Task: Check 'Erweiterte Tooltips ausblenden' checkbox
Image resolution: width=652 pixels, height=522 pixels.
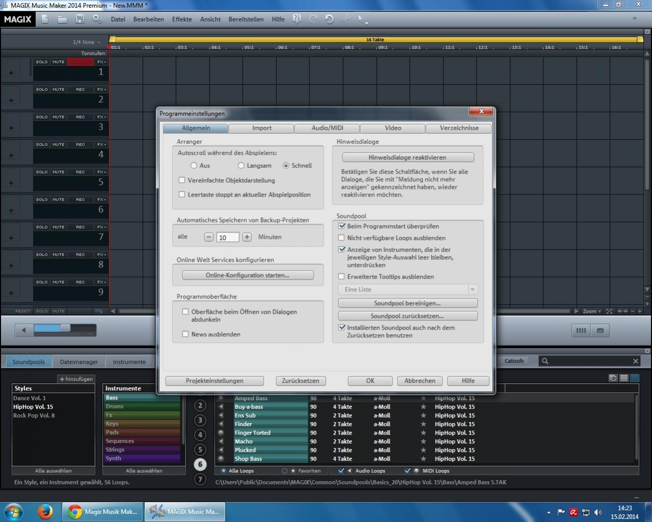Action: tap(342, 277)
